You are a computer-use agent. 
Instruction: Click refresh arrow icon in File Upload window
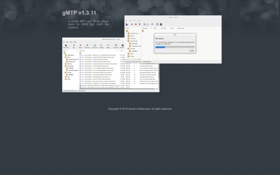(152, 24)
